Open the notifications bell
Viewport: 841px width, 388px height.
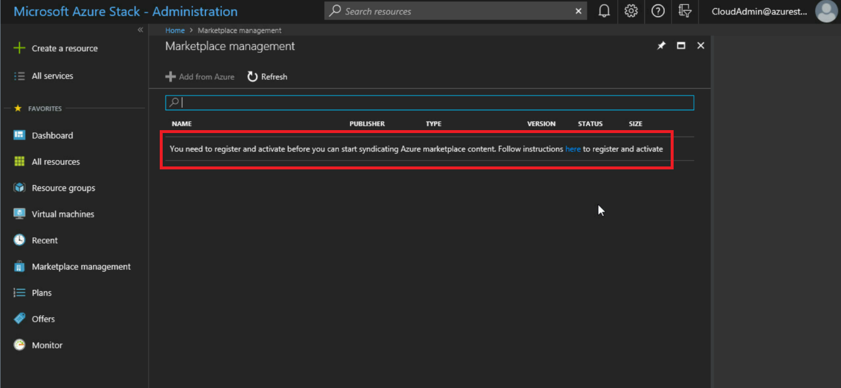point(604,11)
